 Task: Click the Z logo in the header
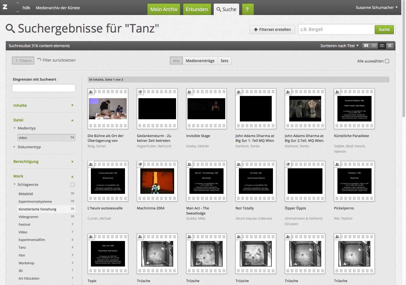5,7
